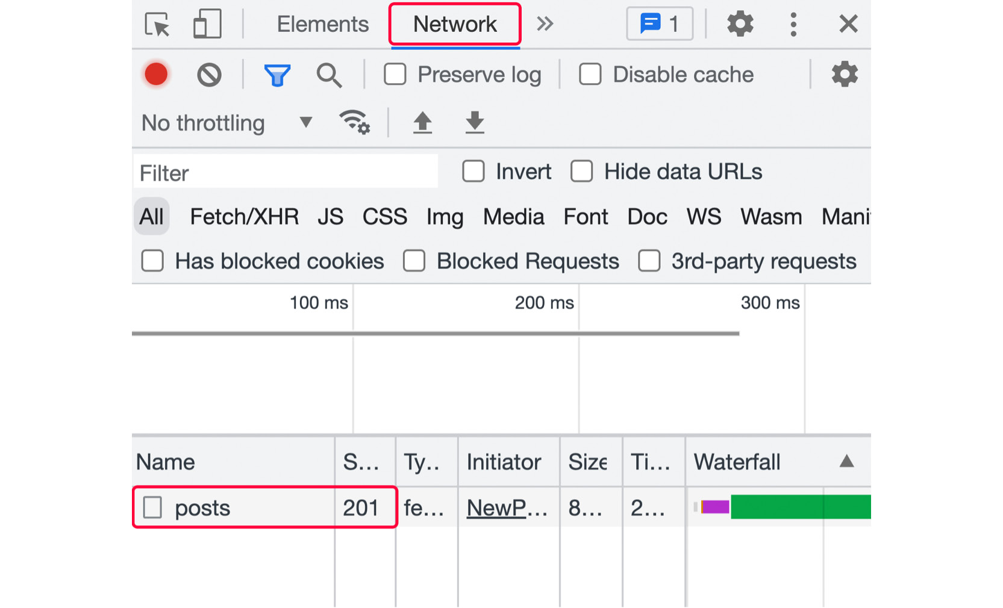Screen dimensions: 1003x608
Task: Expand hidden panels via chevron next to Network
Action: 545,24
